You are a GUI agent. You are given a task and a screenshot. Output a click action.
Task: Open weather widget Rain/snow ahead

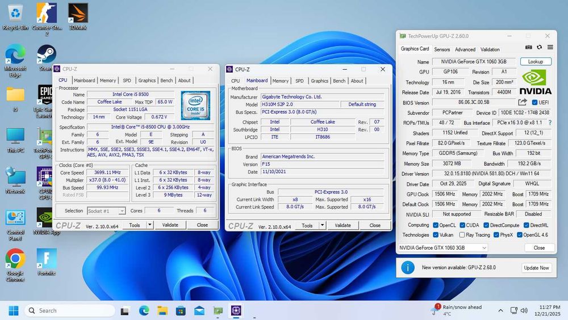click(457, 310)
